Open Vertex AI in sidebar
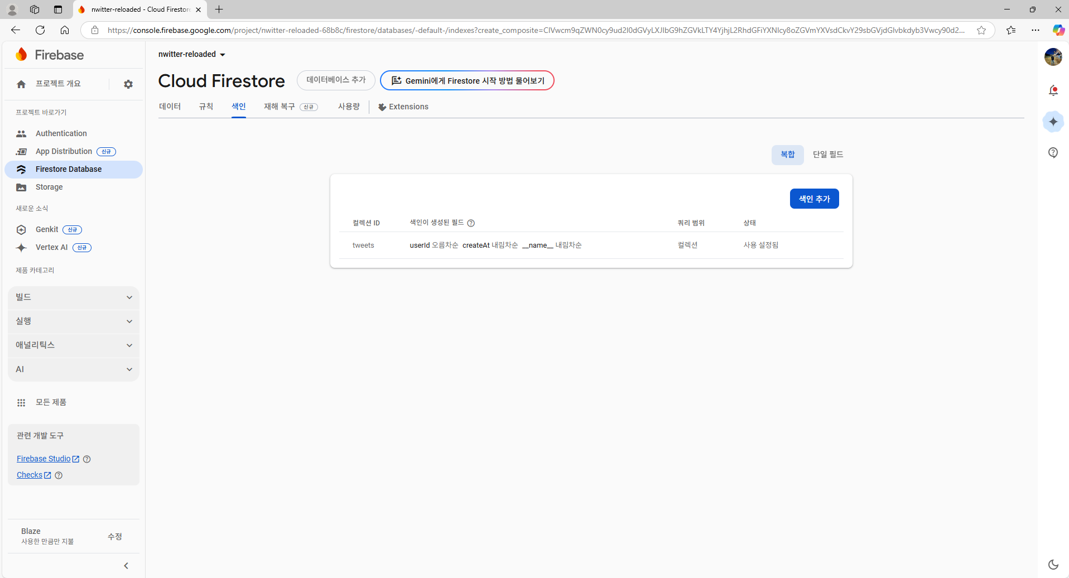Image resolution: width=1069 pixels, height=578 pixels. coord(74,247)
